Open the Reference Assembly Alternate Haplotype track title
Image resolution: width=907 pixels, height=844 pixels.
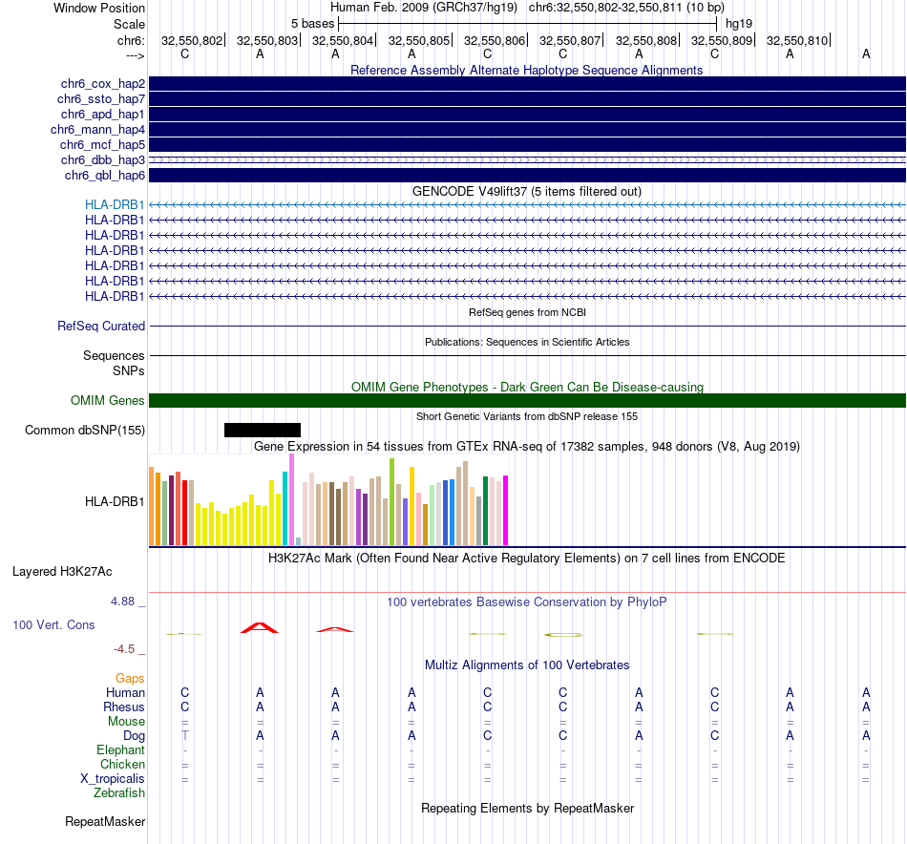pyautogui.click(x=526, y=70)
